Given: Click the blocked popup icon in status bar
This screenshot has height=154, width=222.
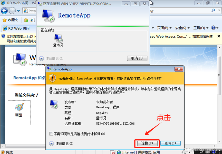Looking at the screenshot, I should tap(112, 152).
